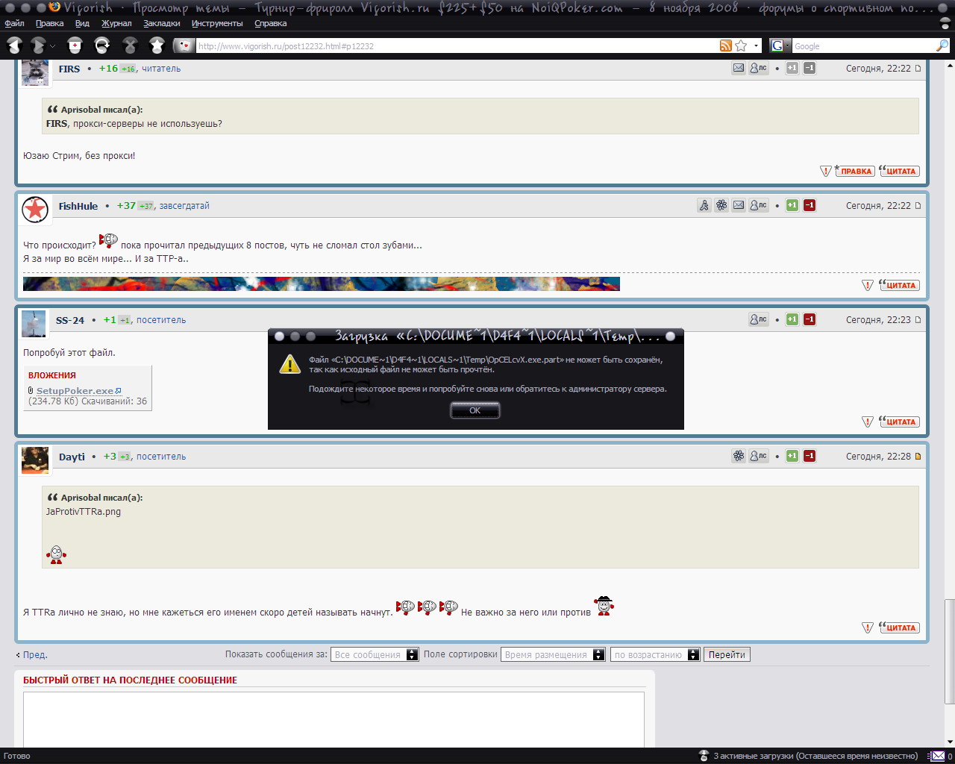The image size is (955, 764).
Task: Click the Stop loading toolbar icon
Action: point(130,46)
